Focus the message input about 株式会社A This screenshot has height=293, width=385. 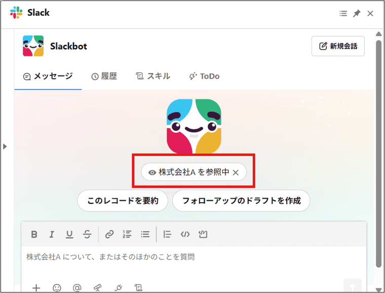[x=194, y=257]
